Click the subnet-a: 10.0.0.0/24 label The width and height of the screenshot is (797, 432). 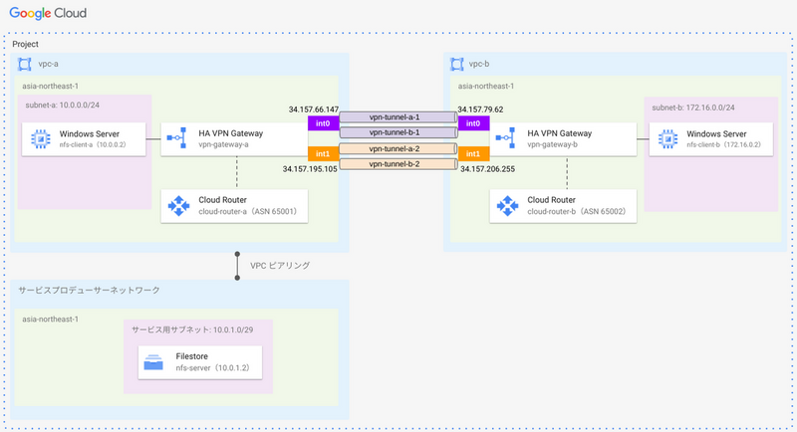tap(63, 106)
